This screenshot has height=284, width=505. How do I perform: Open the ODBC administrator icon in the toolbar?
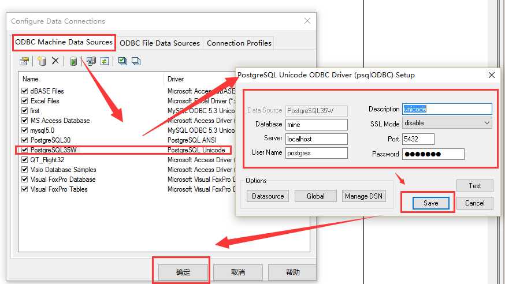point(91,61)
